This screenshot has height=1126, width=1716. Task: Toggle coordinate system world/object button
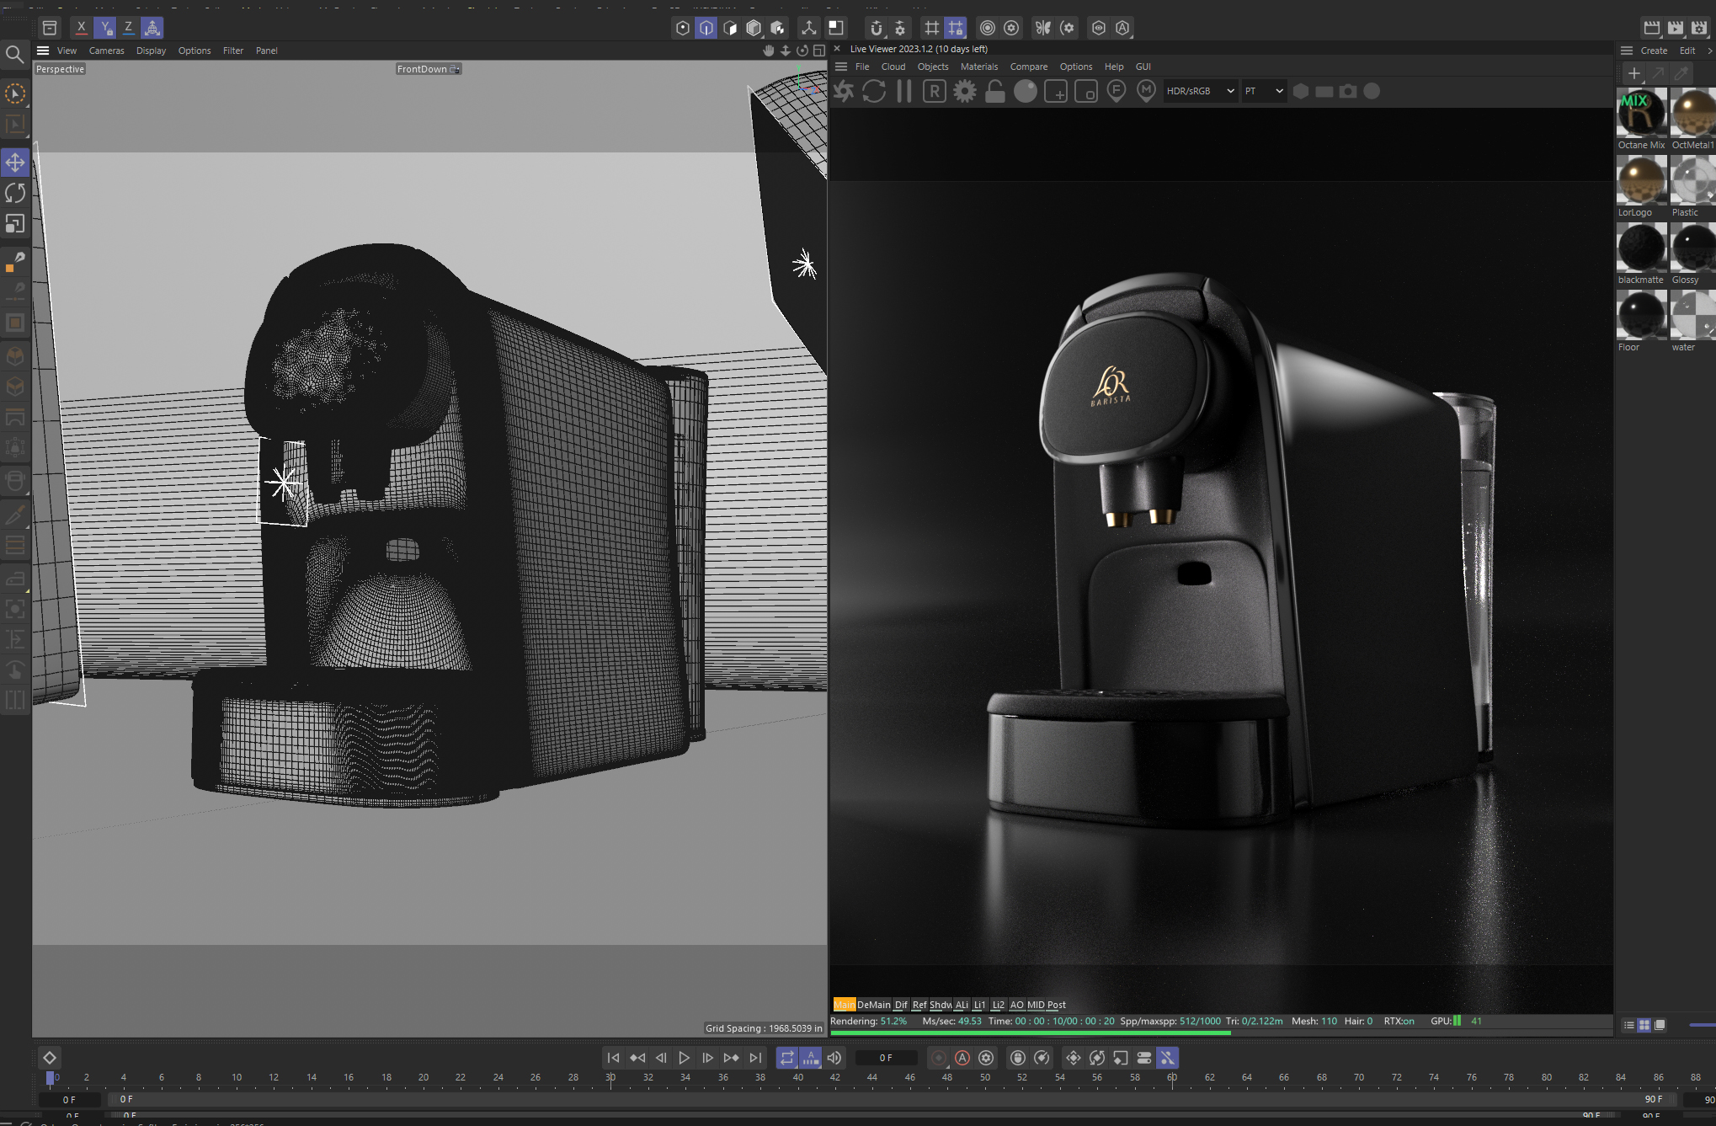(x=152, y=27)
